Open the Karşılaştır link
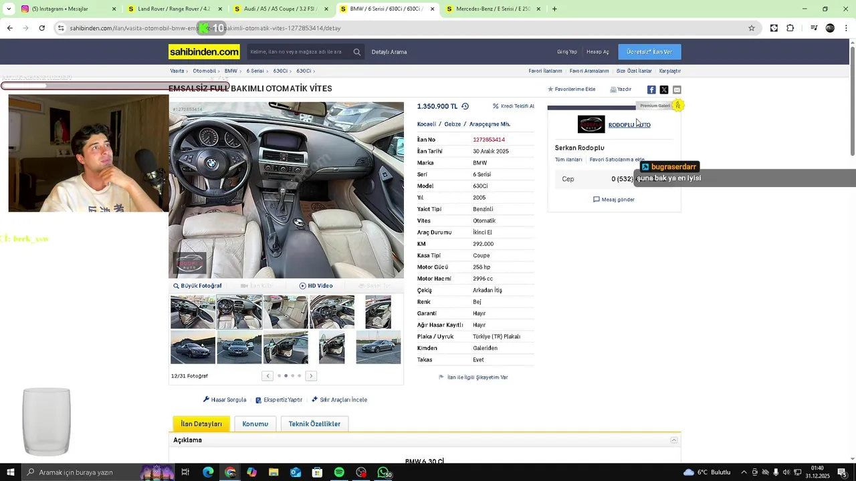Image resolution: width=856 pixels, height=481 pixels. click(670, 71)
